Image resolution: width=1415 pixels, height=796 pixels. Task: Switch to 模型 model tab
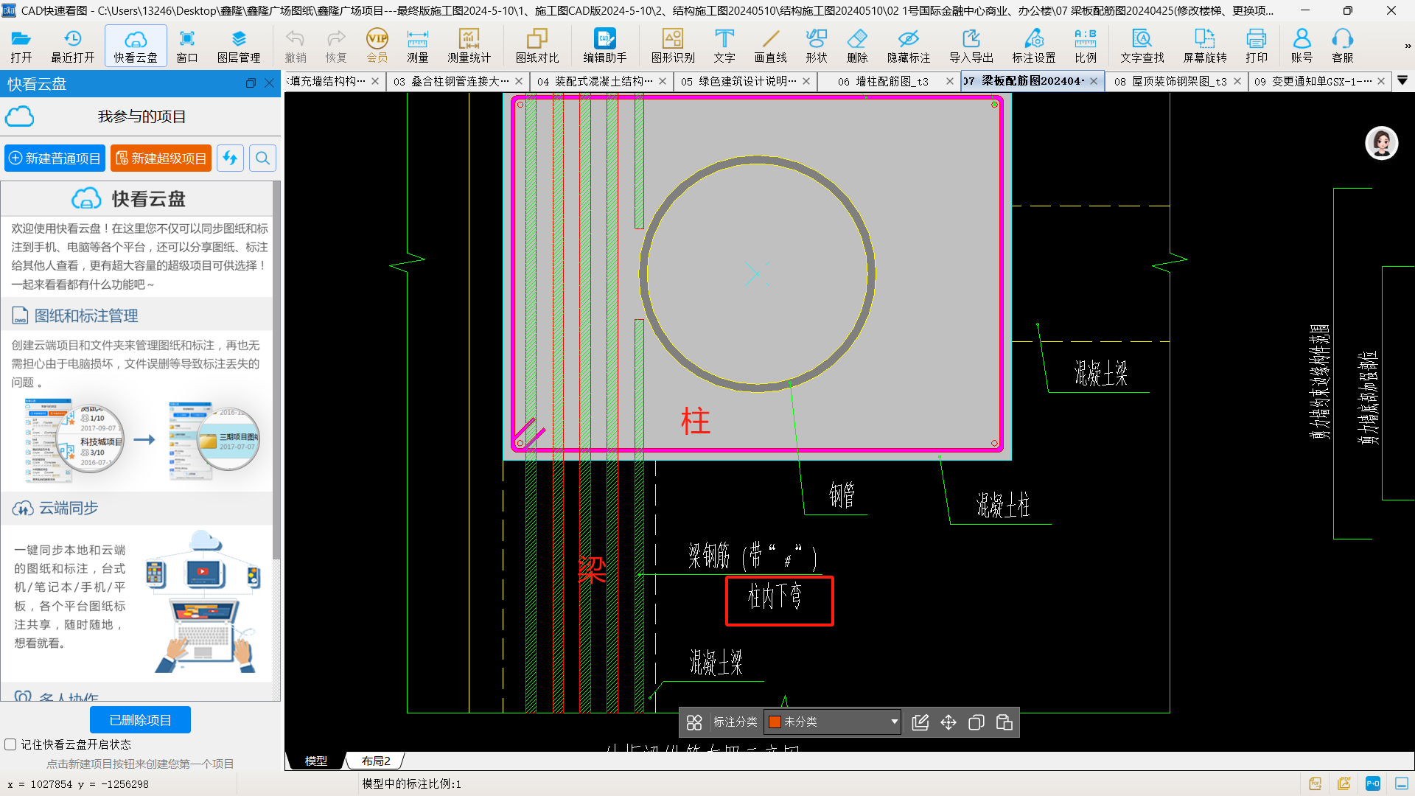pos(316,761)
